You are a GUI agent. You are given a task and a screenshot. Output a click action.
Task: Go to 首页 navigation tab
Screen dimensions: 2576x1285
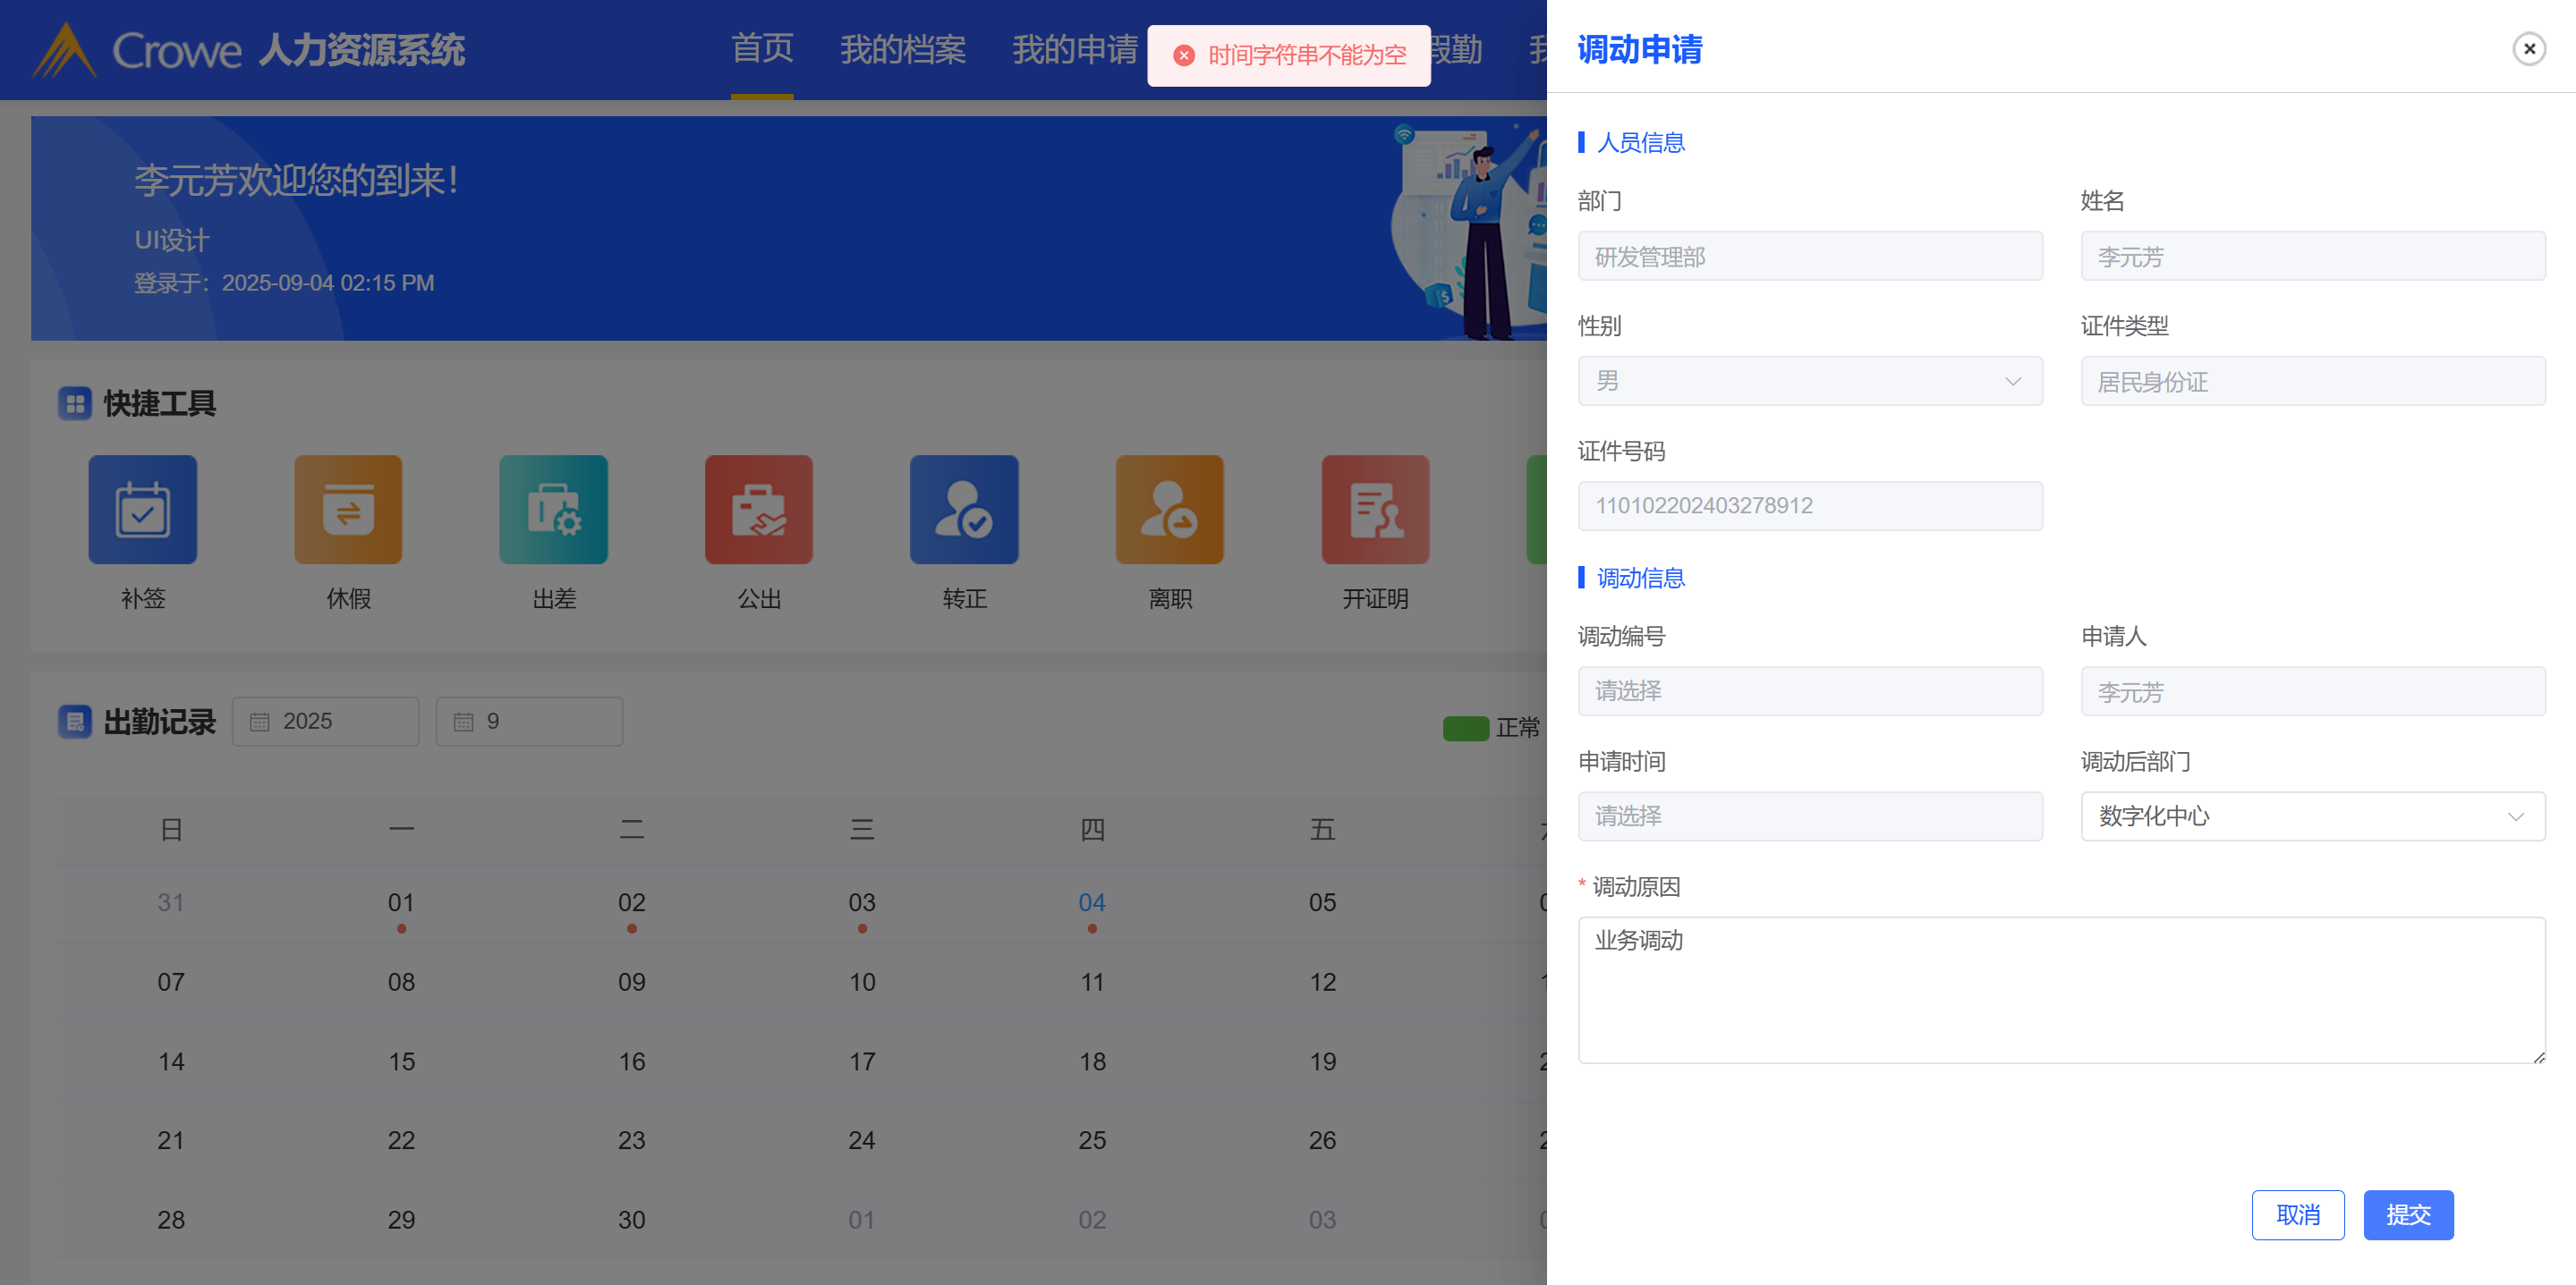pyautogui.click(x=762, y=49)
